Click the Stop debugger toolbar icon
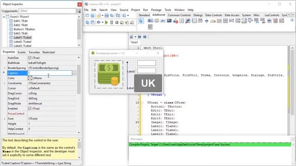Image resolution: width=296 pixels, height=166 pixels. 117,23
